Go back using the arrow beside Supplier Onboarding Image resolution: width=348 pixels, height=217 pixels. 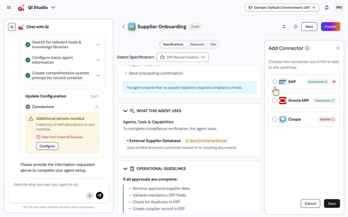pyautogui.click(x=124, y=27)
